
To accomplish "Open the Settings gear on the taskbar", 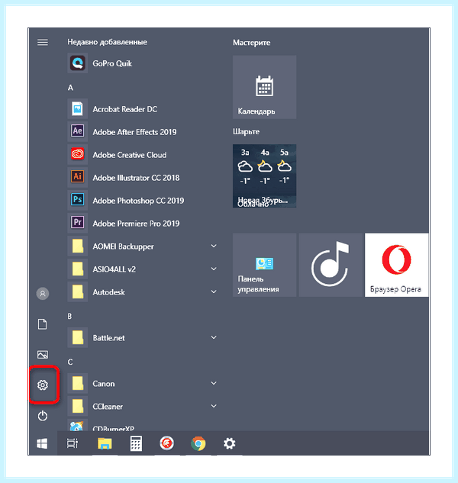I will (229, 443).
